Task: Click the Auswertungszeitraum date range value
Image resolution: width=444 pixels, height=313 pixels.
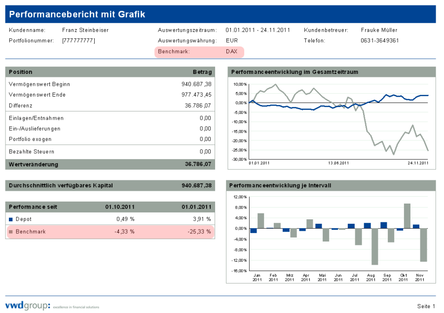Action: (x=258, y=30)
